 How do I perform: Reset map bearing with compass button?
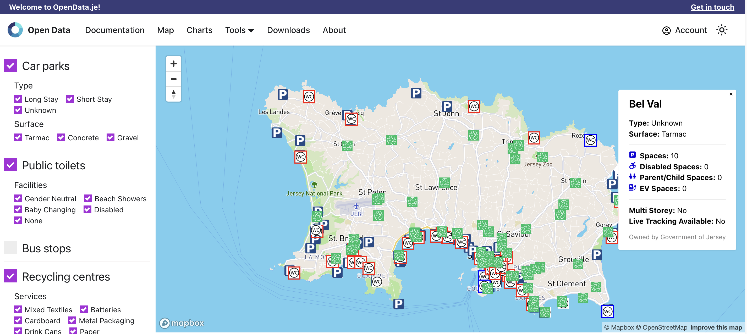(173, 94)
